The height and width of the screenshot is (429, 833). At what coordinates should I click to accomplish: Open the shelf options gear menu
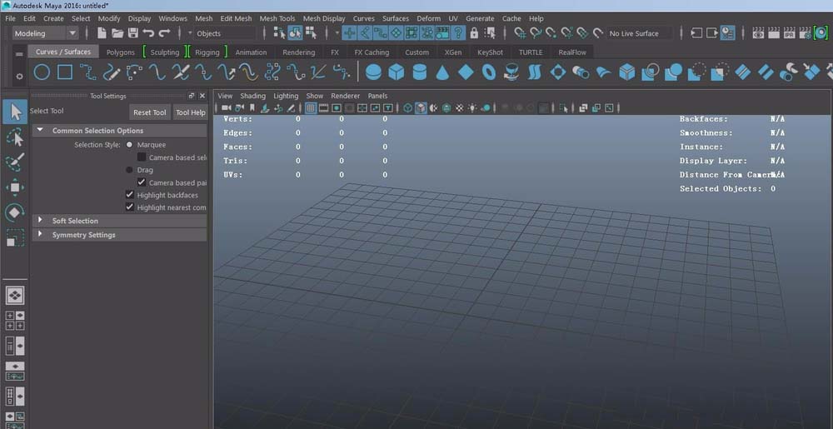pyautogui.click(x=20, y=77)
